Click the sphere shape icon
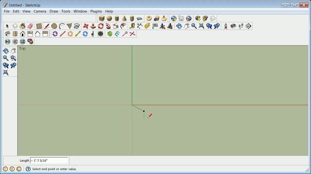311x174 pixels. 109,18
